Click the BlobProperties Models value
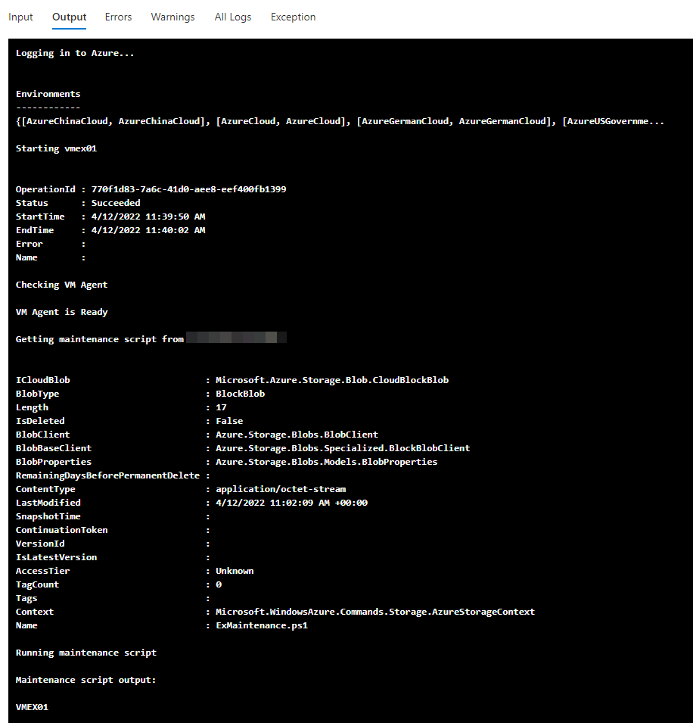The height and width of the screenshot is (723, 693). (x=327, y=462)
